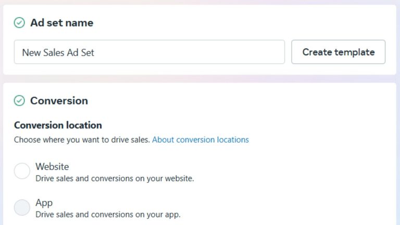Click blank space right of Conversion heading

(x=234, y=101)
